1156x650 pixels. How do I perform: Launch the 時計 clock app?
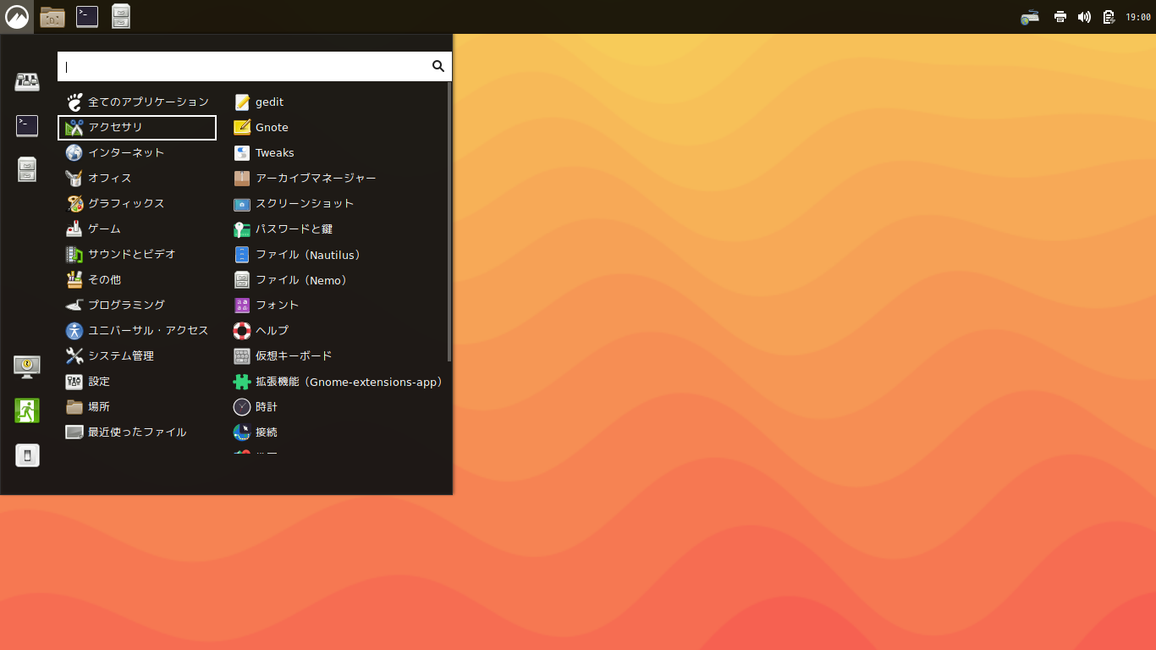click(x=337, y=407)
